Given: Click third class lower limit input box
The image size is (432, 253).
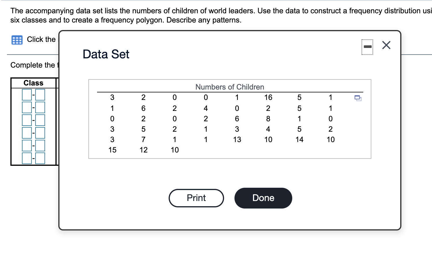Looking at the screenshot, I should coord(27,120).
